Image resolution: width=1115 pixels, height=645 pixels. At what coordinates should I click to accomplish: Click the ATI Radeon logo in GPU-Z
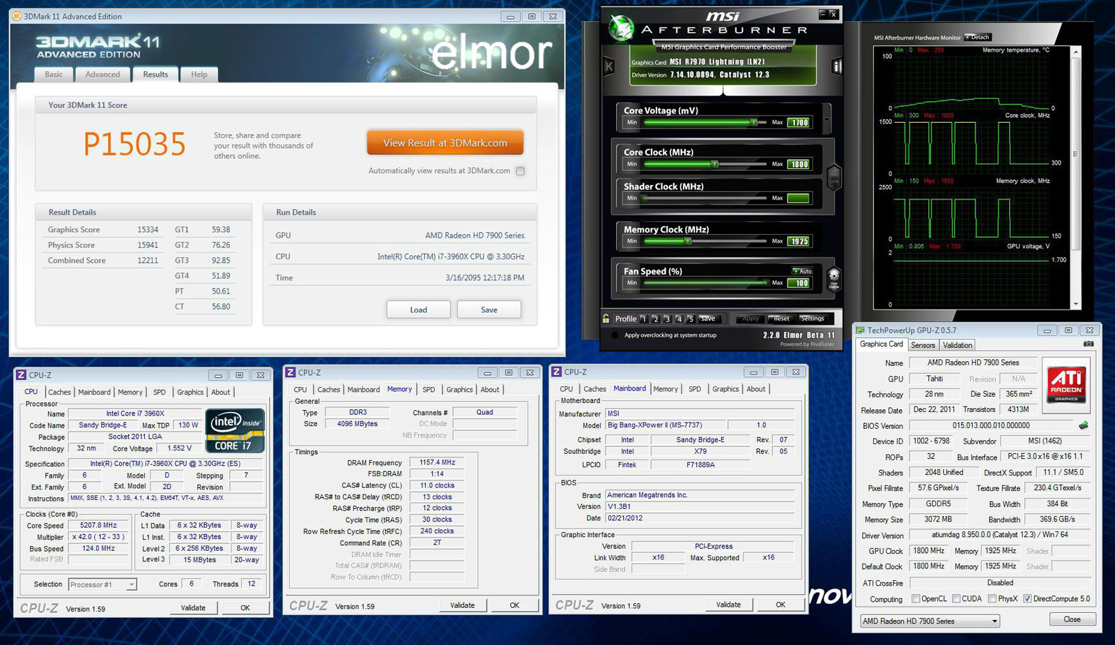pos(1066,384)
